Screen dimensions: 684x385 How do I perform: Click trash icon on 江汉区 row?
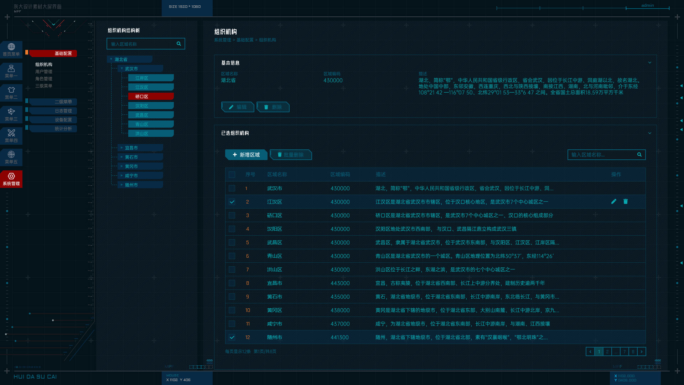[x=626, y=202]
